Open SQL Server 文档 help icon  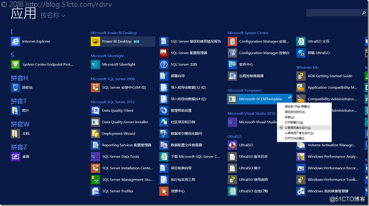[x=164, y=65]
